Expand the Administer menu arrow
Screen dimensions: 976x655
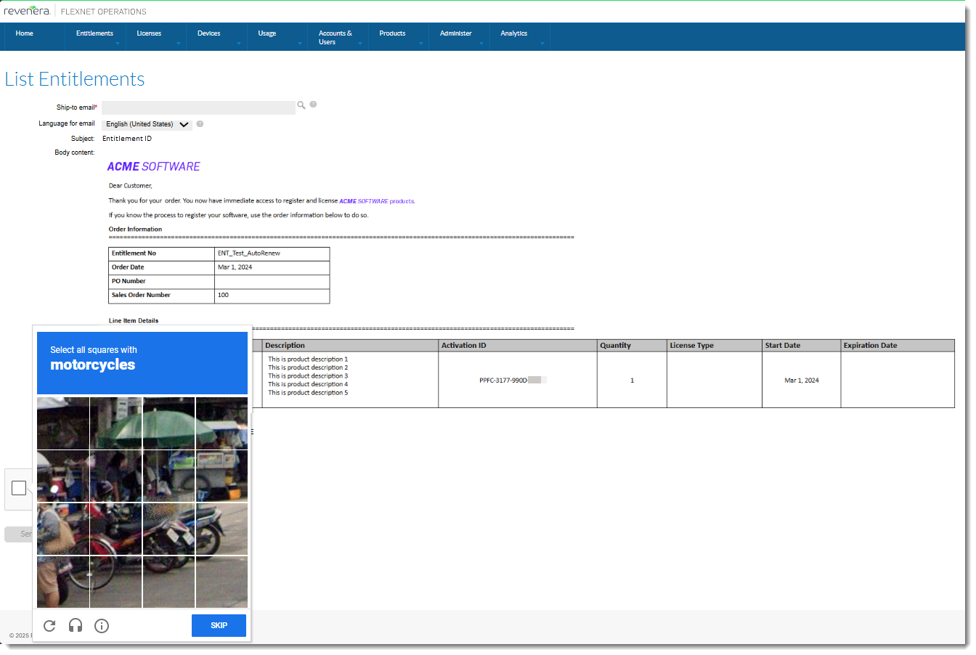tap(481, 44)
